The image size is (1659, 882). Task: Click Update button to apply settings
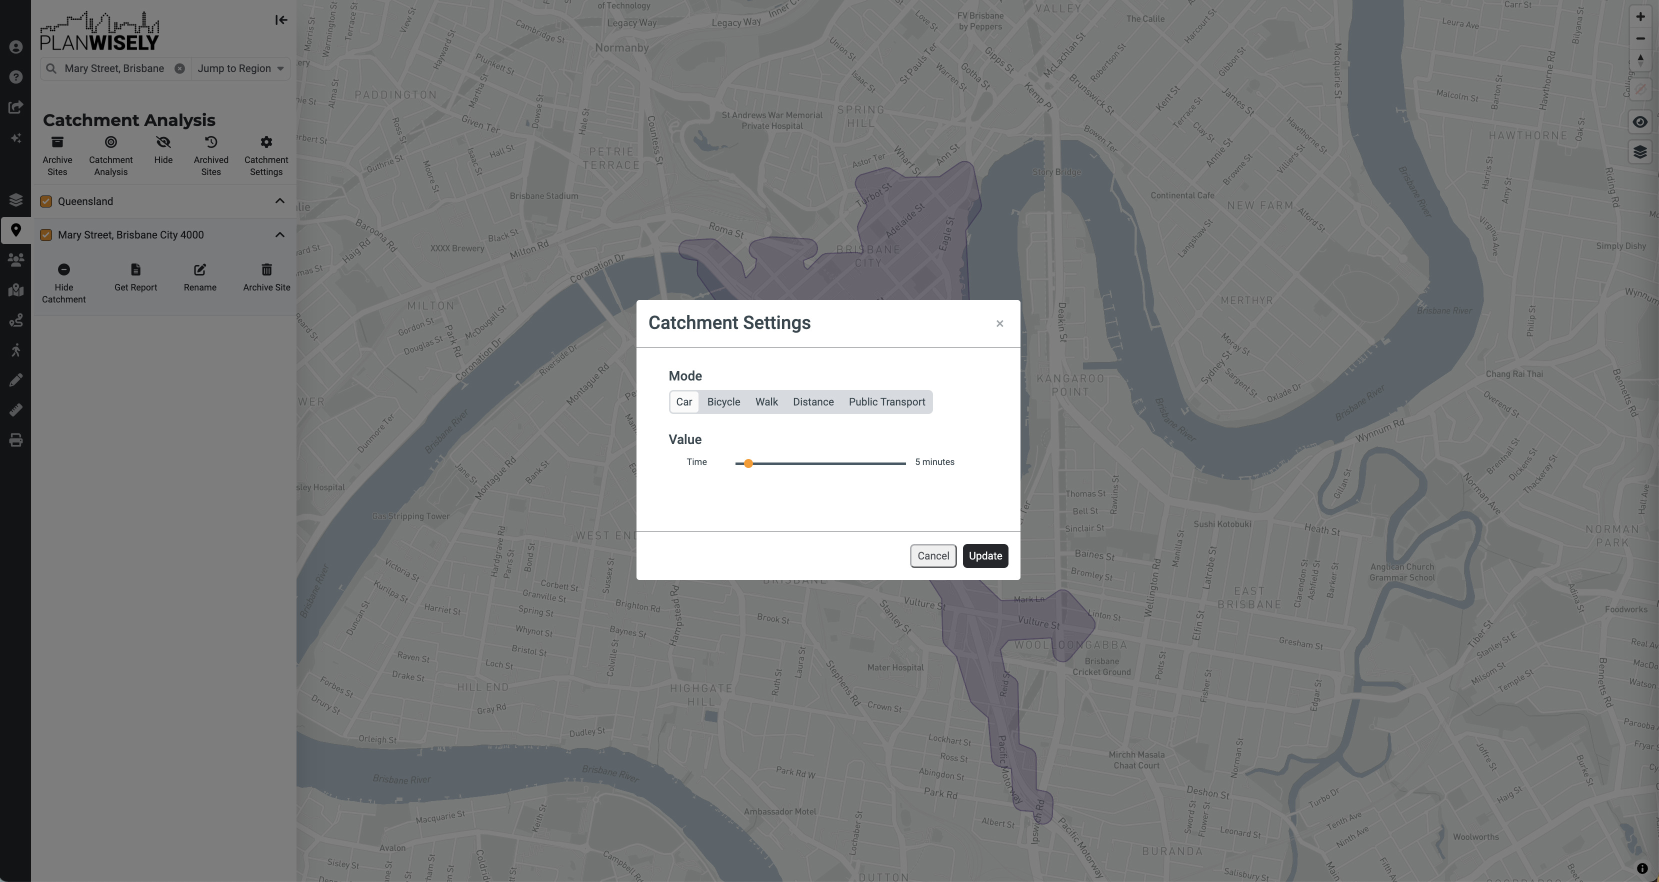coord(984,555)
